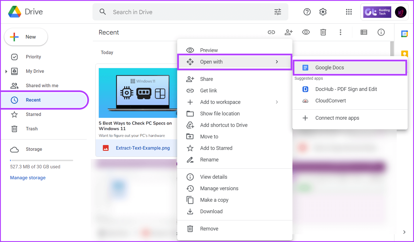Choose Add shortcut to Drive

(235, 125)
